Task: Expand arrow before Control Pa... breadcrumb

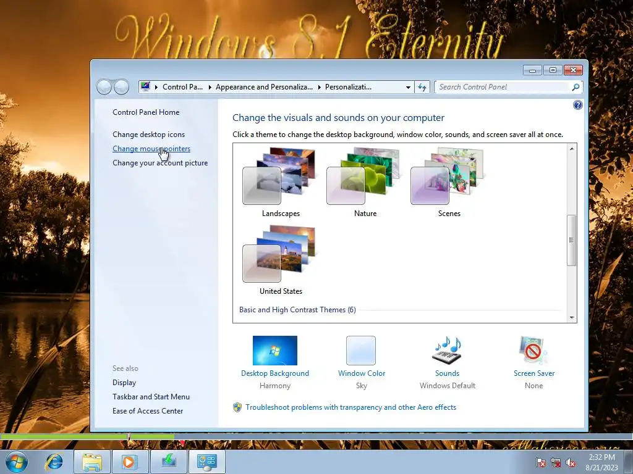Action: pos(156,87)
